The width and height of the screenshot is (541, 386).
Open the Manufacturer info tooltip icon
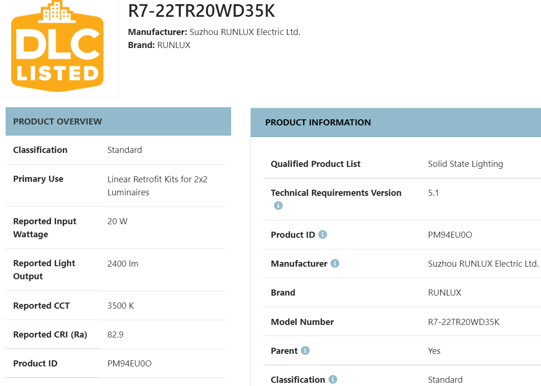335,263
